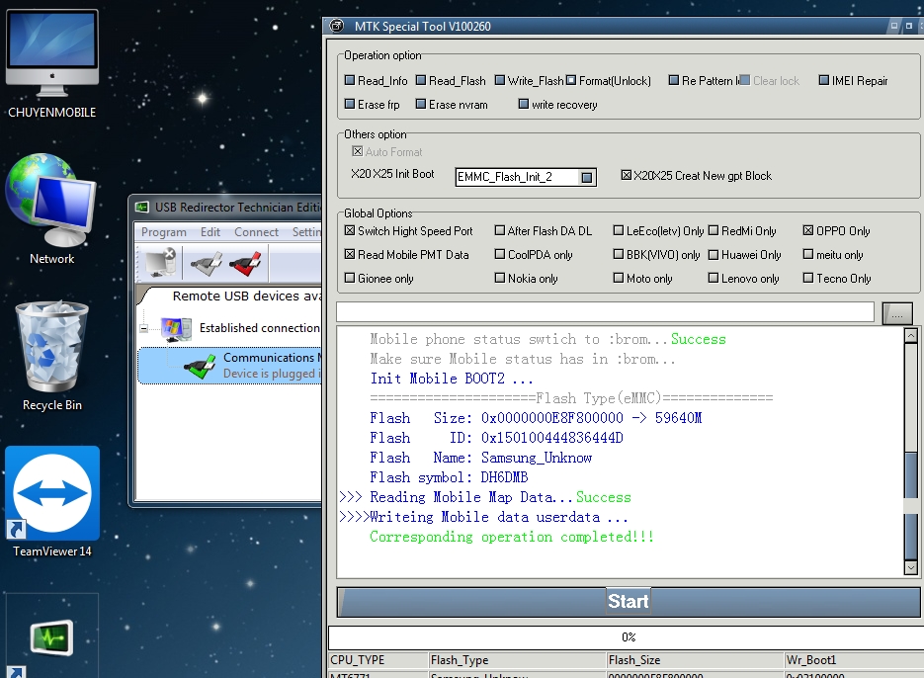Click the Flash_Type column header

(518, 660)
